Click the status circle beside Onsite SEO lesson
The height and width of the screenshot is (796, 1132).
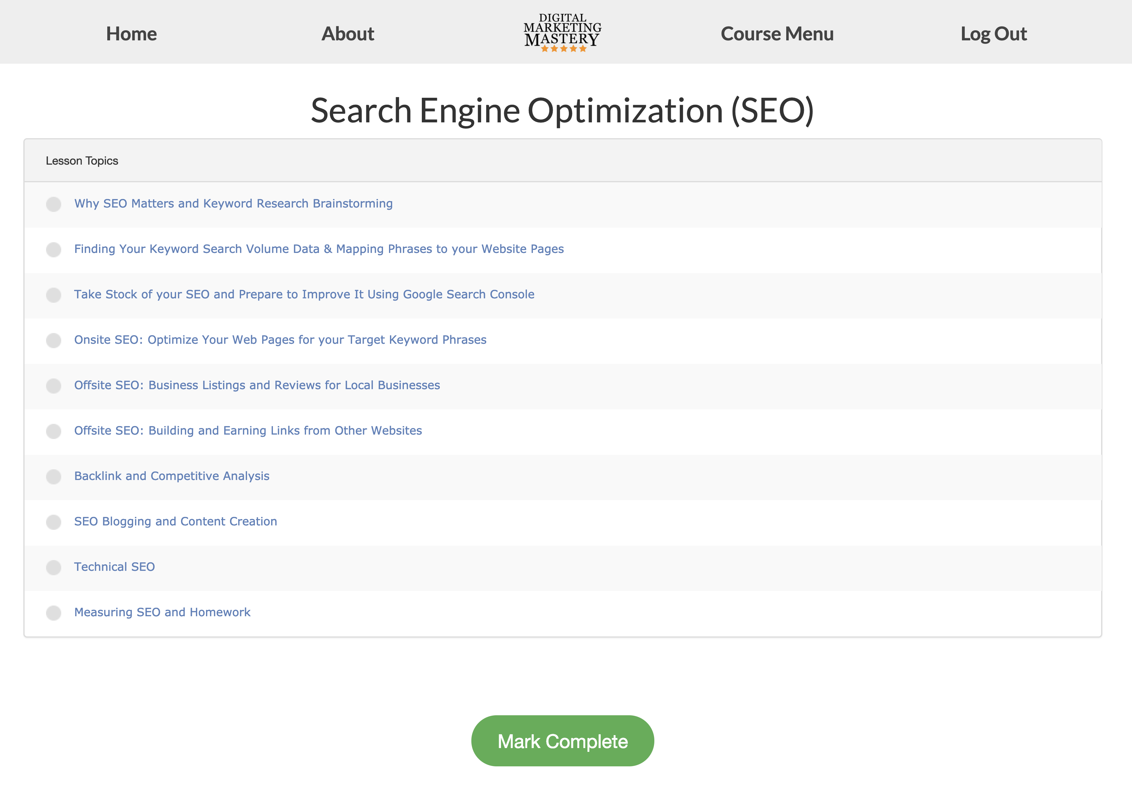54,340
